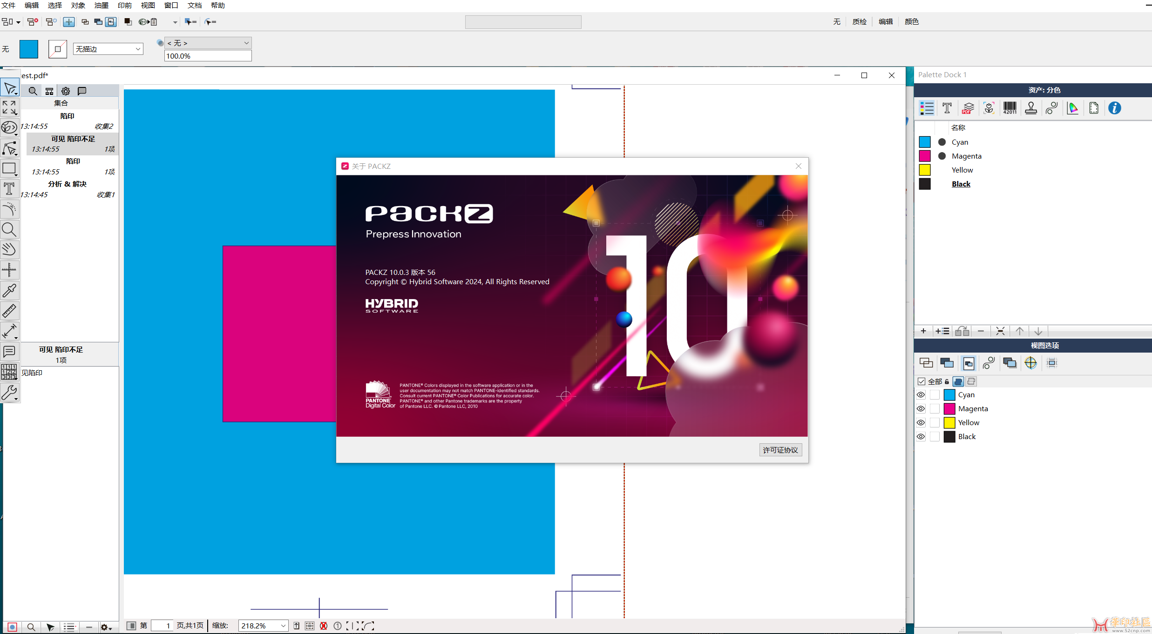Select the Note comment tool in left toolbar

(x=9, y=352)
